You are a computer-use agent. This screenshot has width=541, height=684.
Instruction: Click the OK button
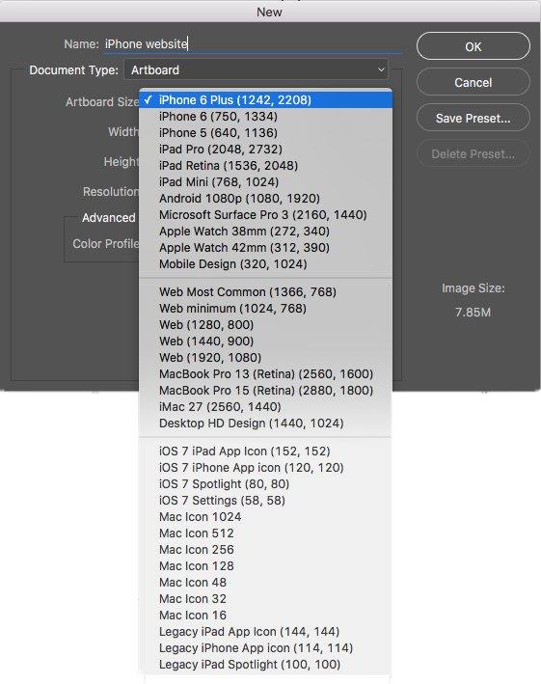(473, 46)
